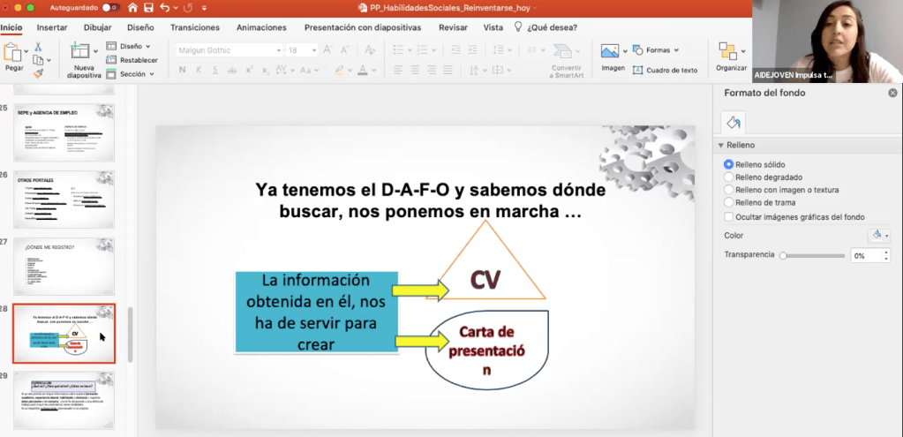The height and width of the screenshot is (437, 903).
Task: Click the Home icon in title bar
Action: click(132, 7)
